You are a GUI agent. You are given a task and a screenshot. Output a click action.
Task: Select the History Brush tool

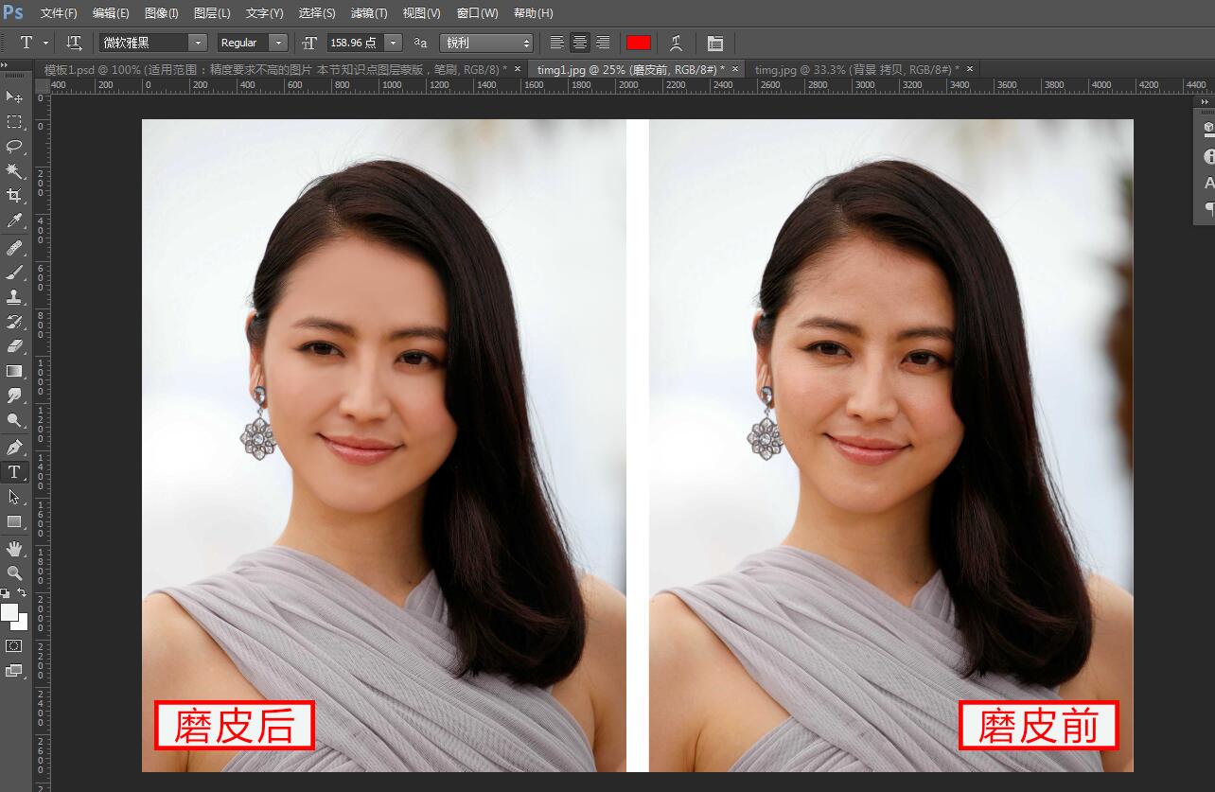[14, 322]
